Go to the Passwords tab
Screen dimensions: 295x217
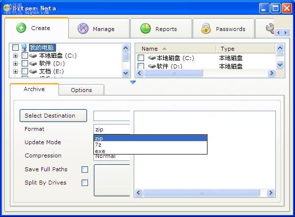pos(224,29)
